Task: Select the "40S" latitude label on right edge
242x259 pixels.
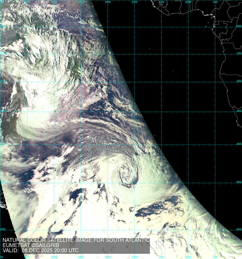Action: tap(239, 144)
